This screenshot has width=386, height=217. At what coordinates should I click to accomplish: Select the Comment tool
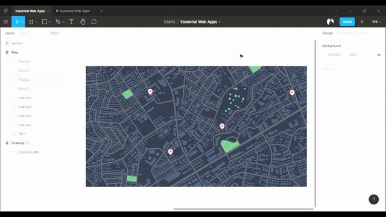(94, 22)
